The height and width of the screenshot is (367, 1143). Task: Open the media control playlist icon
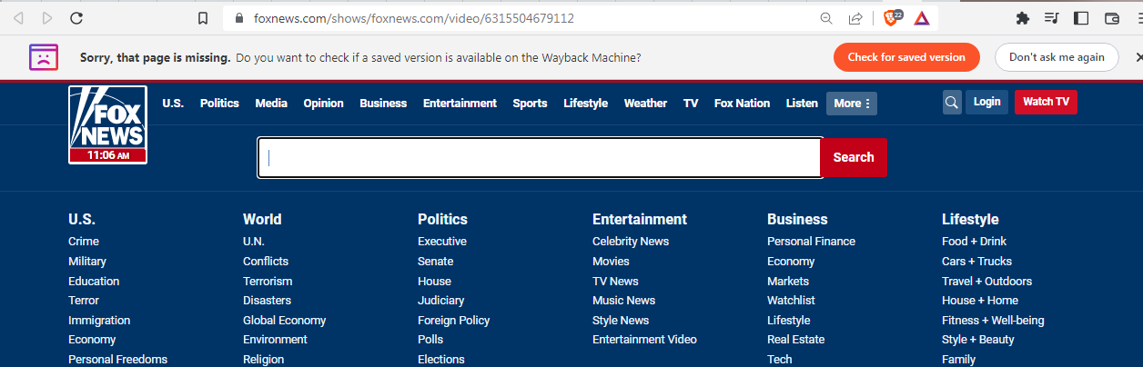coord(1051,18)
